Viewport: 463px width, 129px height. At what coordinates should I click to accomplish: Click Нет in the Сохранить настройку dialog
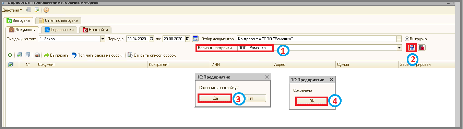pos(250,98)
